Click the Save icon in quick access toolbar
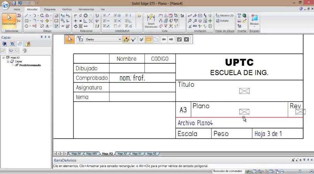This screenshot has height=174, width=314. pyautogui.click(x=14, y=3)
